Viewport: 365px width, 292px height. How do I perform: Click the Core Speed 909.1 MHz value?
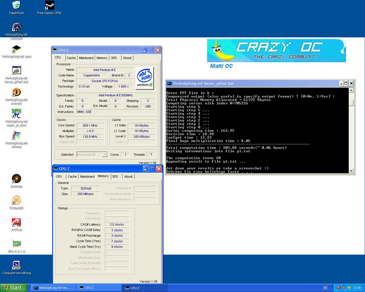click(x=90, y=125)
